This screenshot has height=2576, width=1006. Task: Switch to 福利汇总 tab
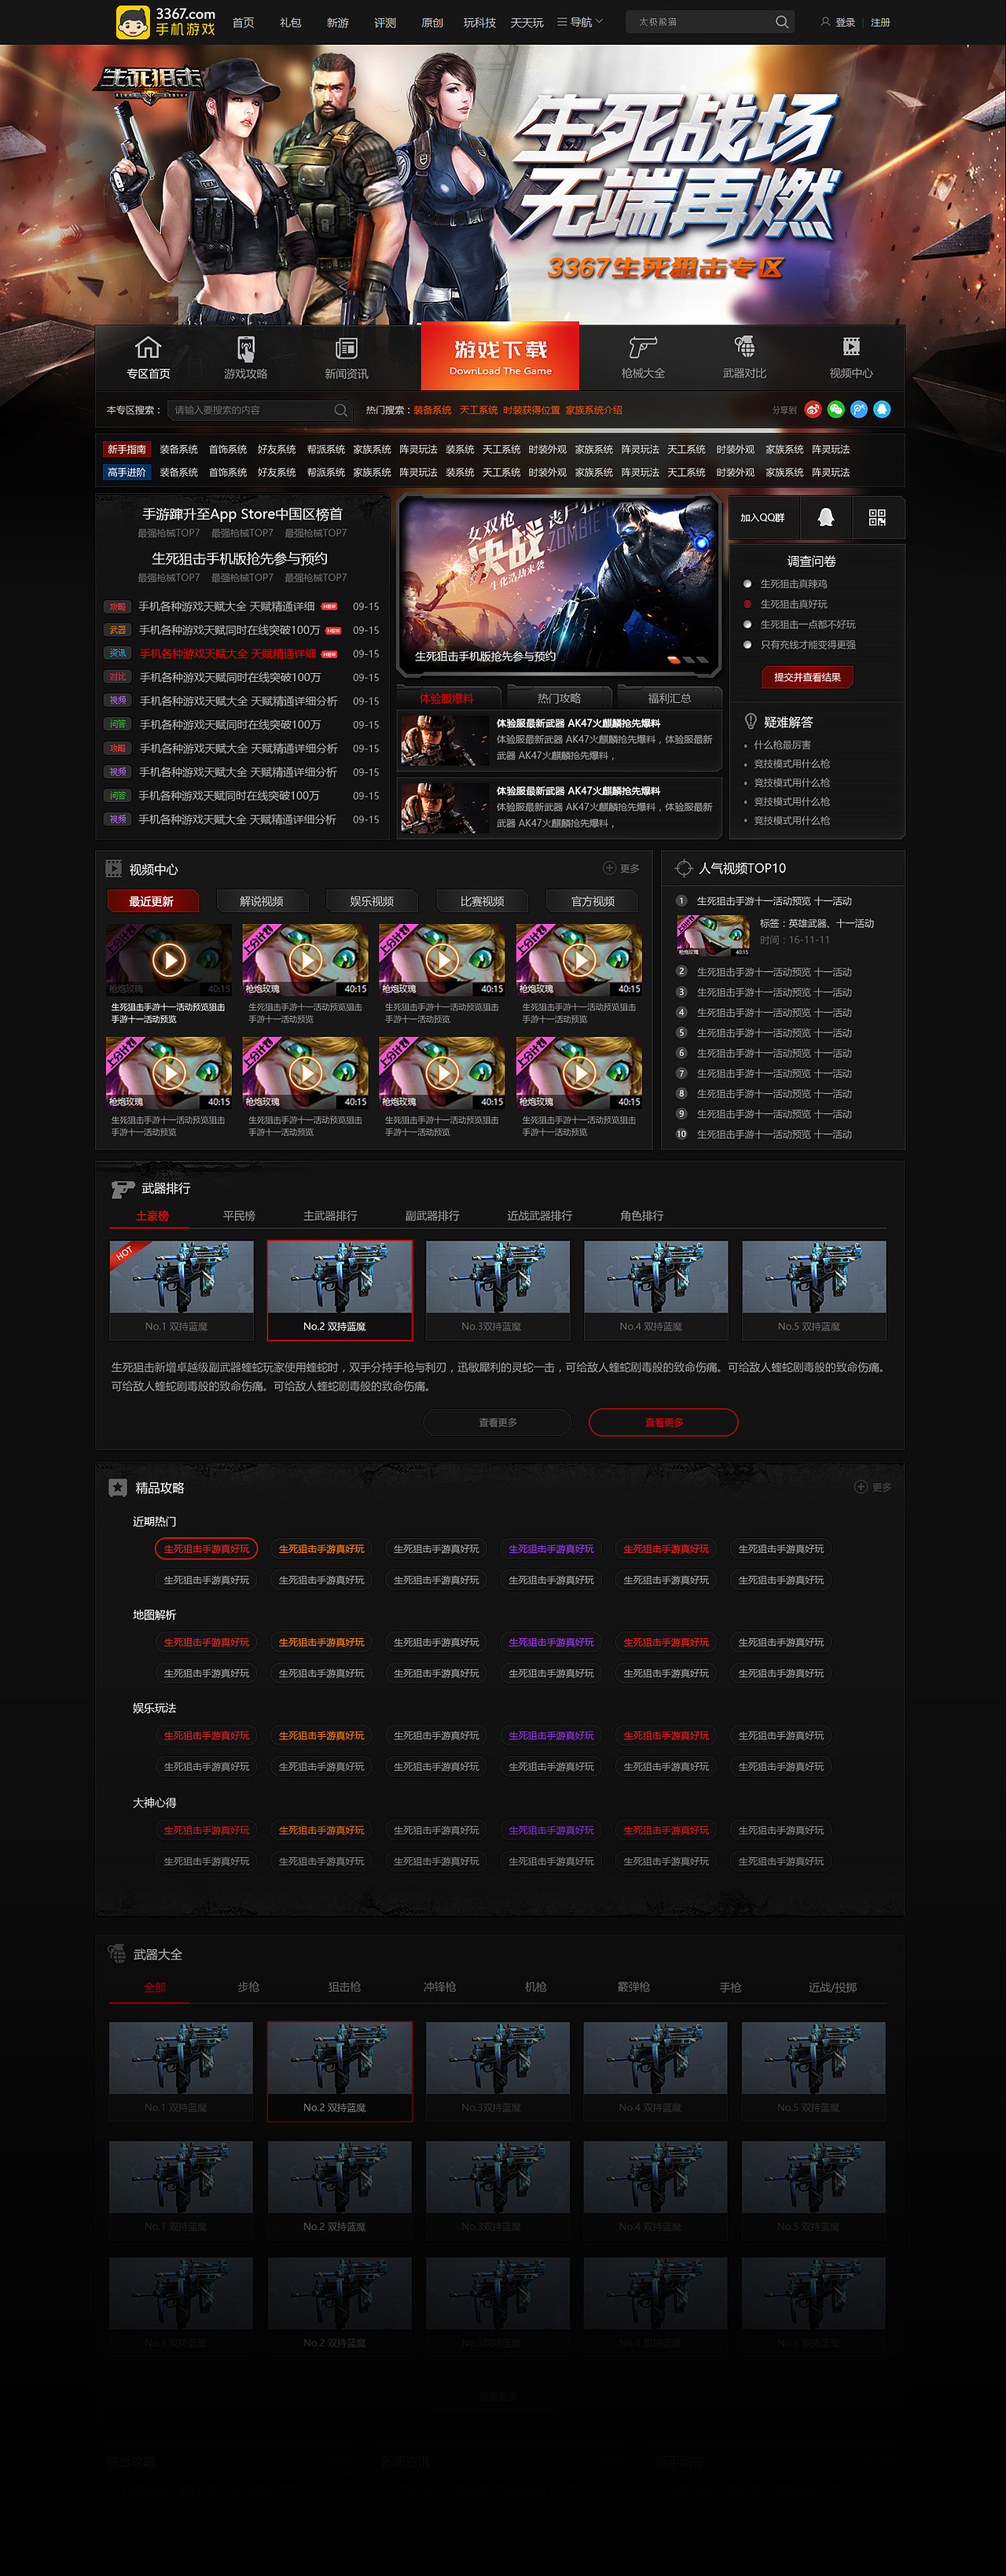coord(669,698)
